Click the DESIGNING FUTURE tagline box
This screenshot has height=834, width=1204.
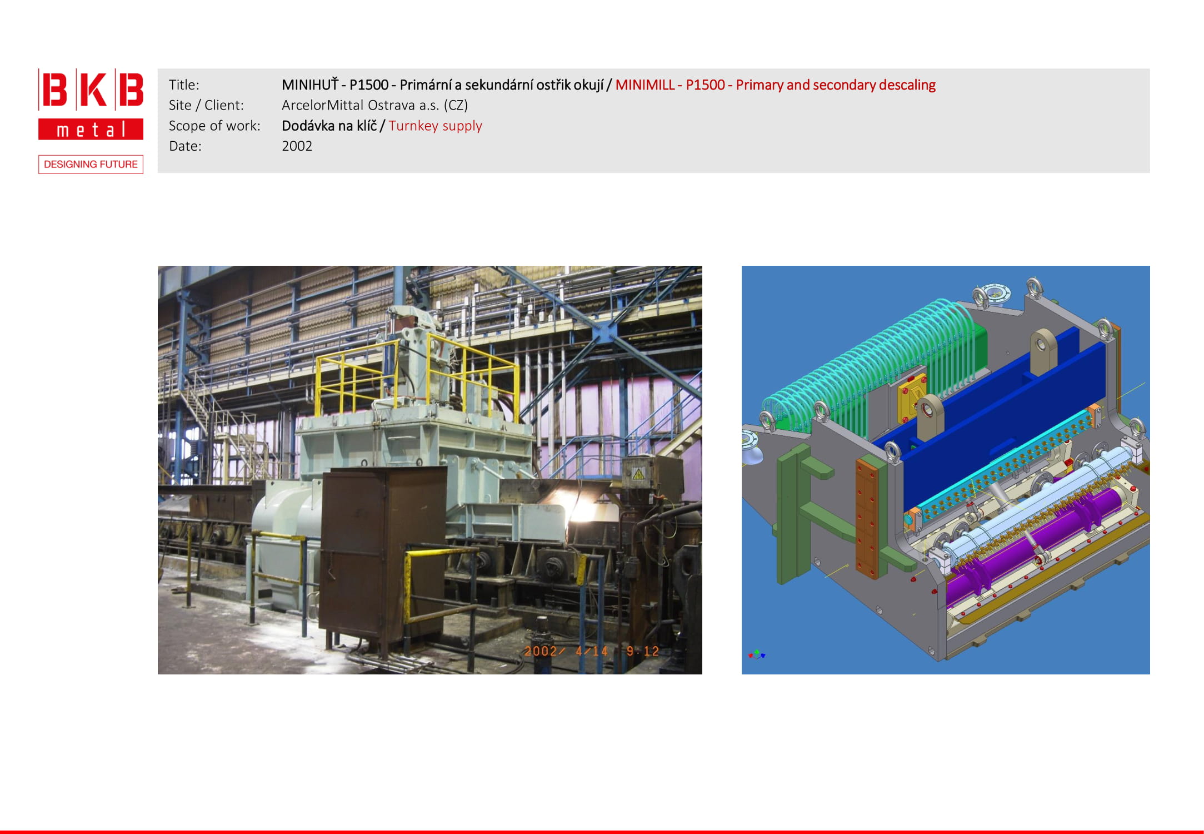click(x=91, y=165)
